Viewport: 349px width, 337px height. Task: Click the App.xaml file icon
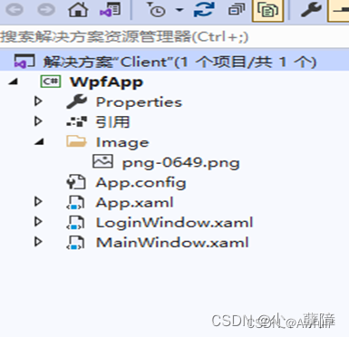pos(75,202)
